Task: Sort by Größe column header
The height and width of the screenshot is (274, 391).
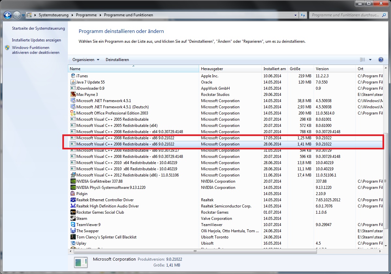Action: point(301,69)
